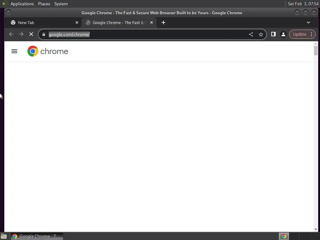View site information via the lock icon
Screen dimensions: 320x240
pyautogui.click(x=44, y=34)
